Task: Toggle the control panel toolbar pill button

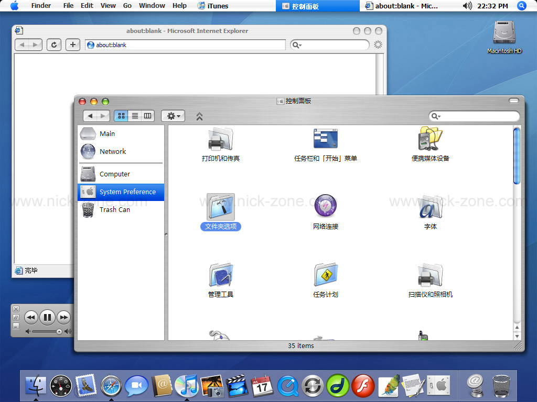Action: 514,100
